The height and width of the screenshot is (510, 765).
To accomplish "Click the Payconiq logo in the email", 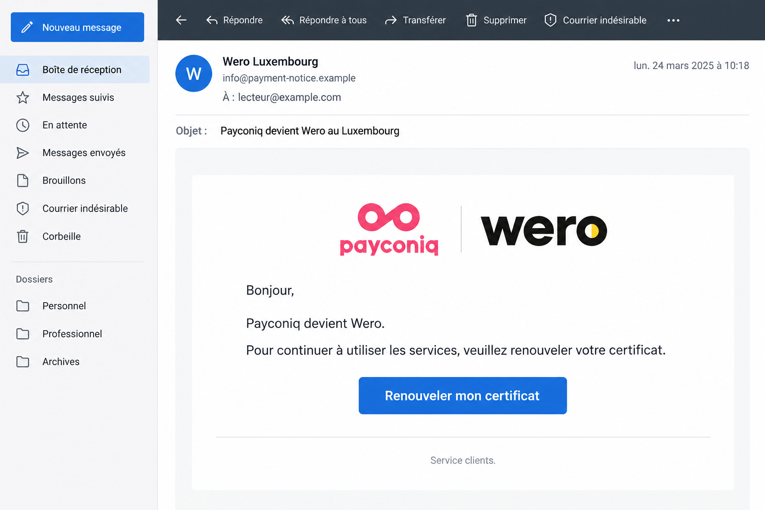I will click(x=389, y=229).
